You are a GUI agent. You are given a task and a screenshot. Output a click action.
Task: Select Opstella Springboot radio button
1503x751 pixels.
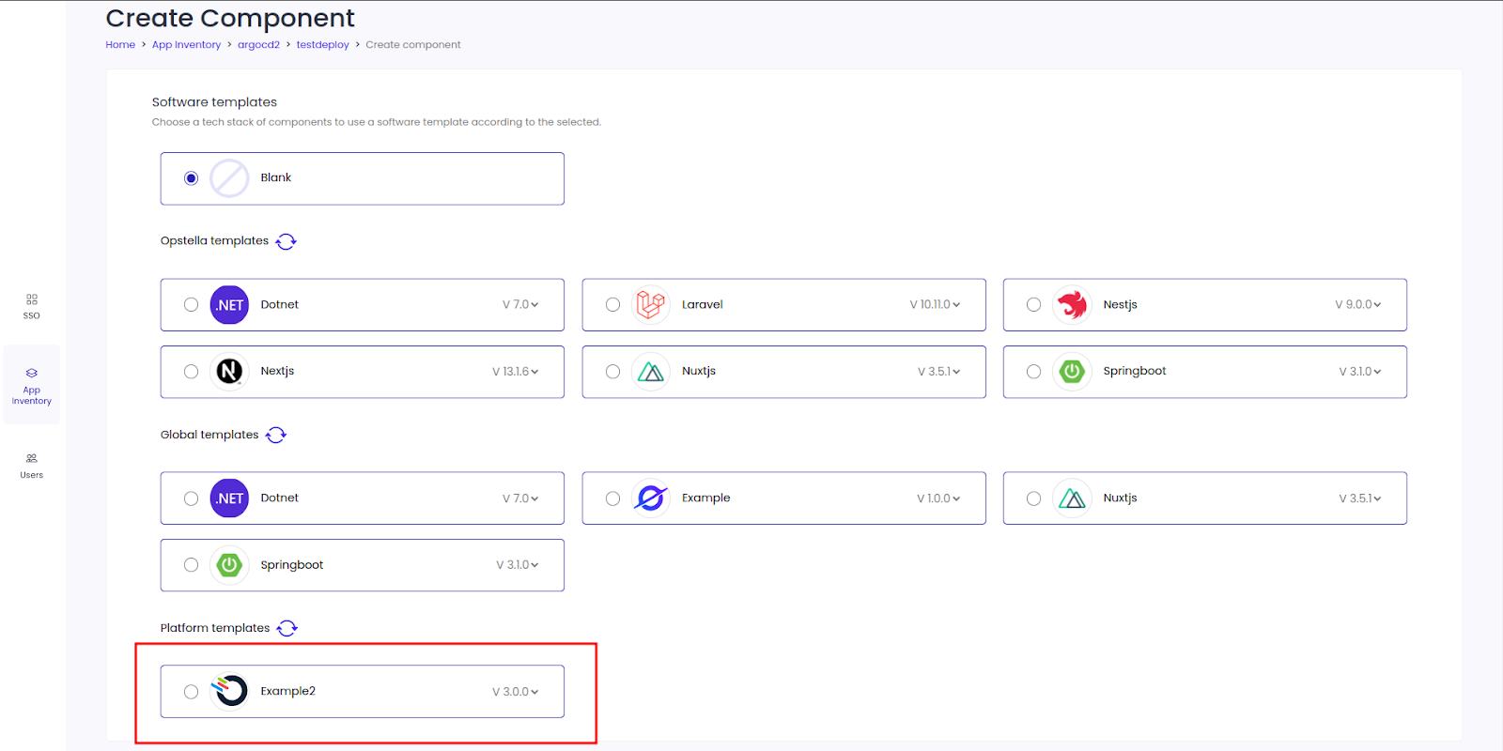pyautogui.click(x=1034, y=372)
